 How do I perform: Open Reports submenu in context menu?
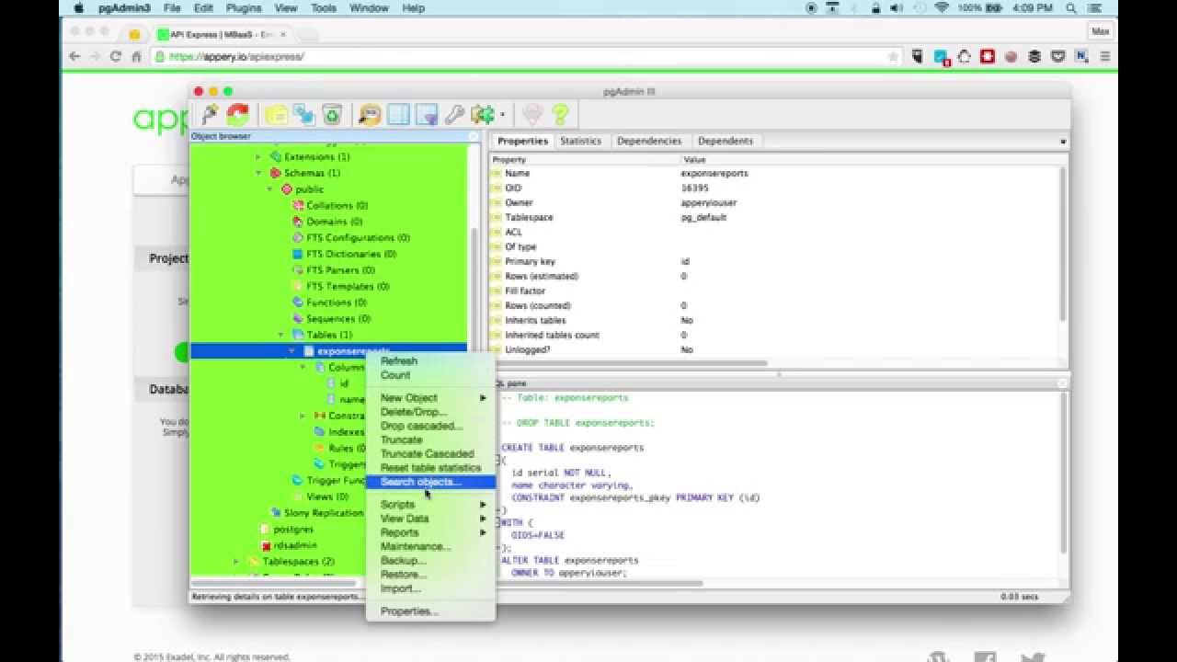click(x=430, y=532)
